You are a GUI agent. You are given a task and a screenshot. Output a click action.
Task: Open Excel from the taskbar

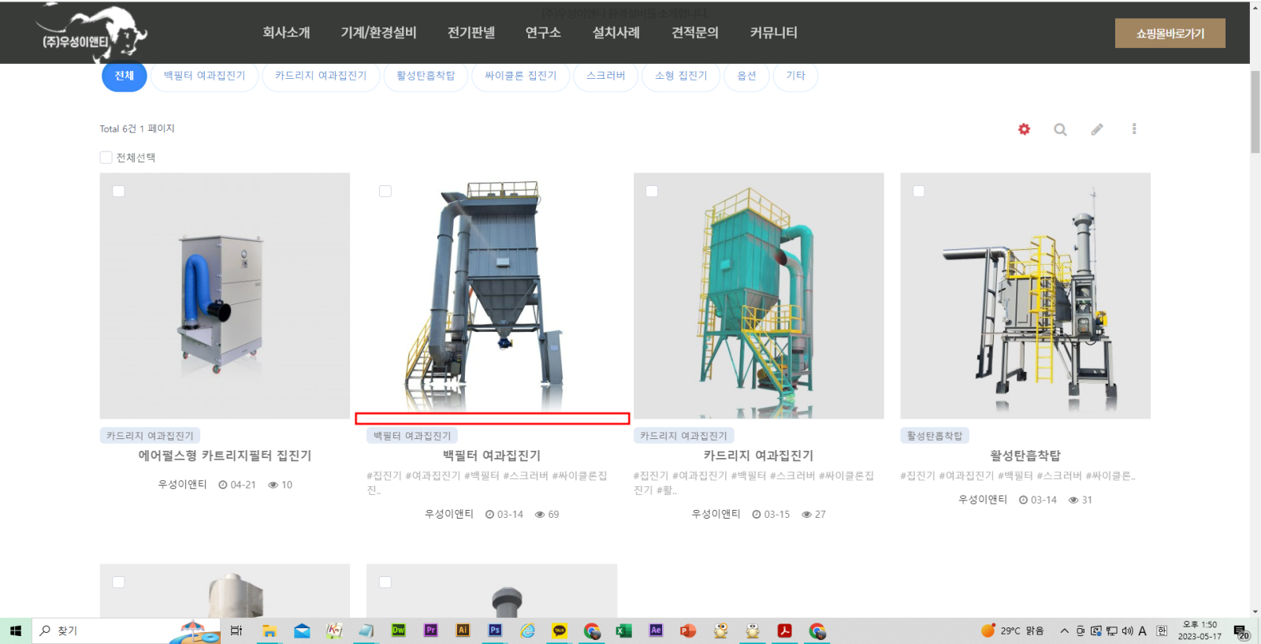click(623, 631)
